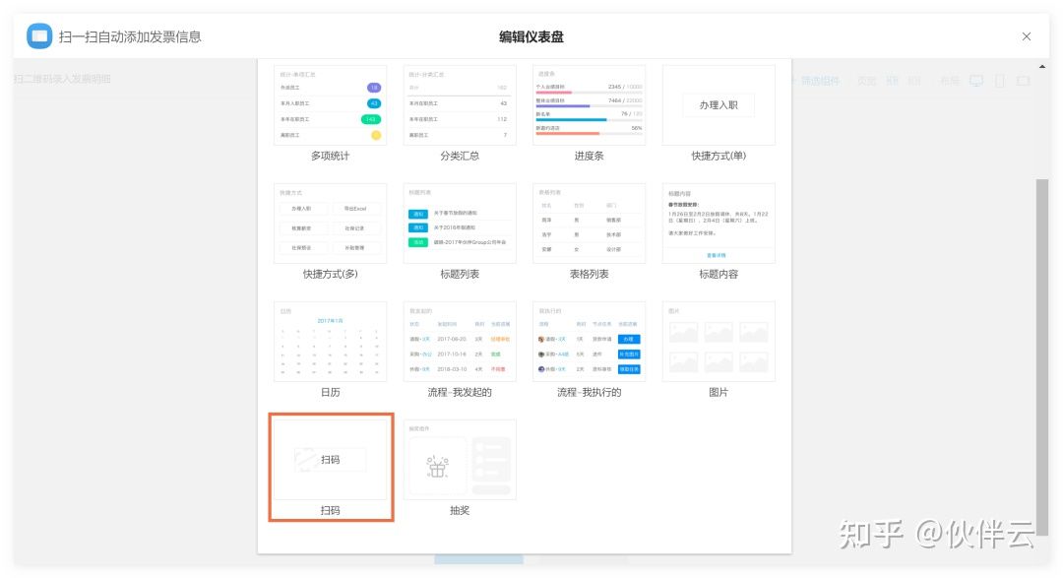Click the 筛选组件 item in background toolbar
Viewport: 1063px width, 578px height.
820,81
